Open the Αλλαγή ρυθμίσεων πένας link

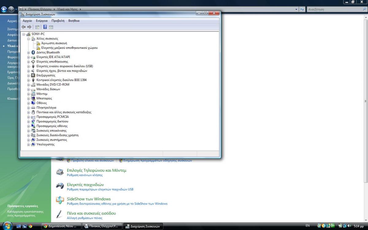pyautogui.click(x=84, y=218)
